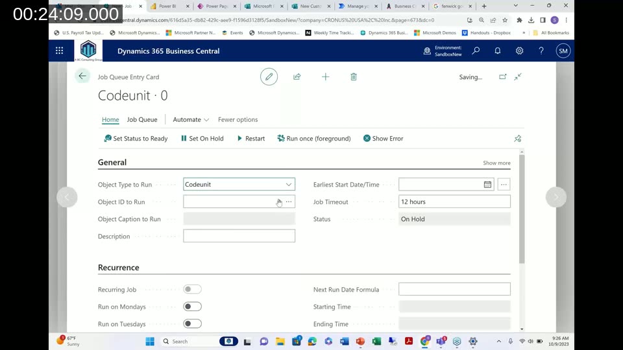623x350 pixels.
Task: Click the Next Run Date Formula field
Action: click(454, 289)
